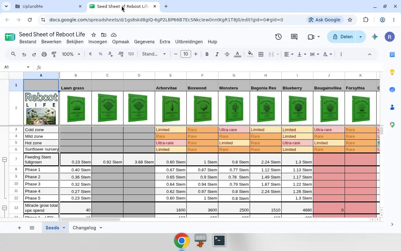Click the font size input field
This screenshot has width=401, height=251.
[x=186, y=54]
